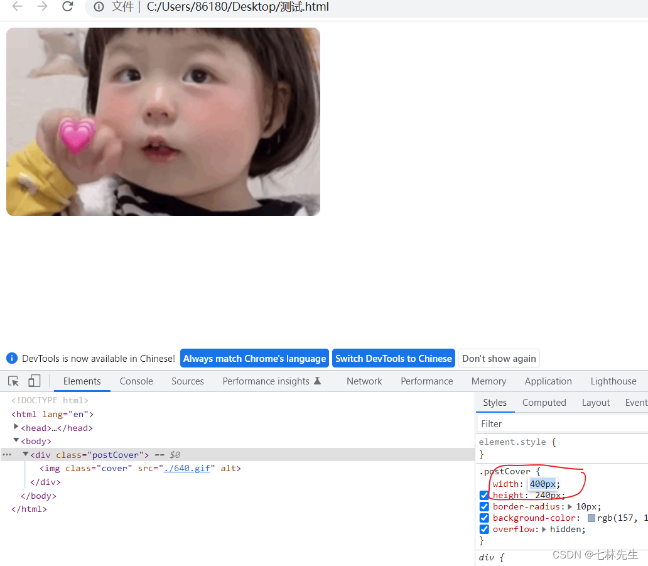View site info icon in address bar

click(99, 7)
